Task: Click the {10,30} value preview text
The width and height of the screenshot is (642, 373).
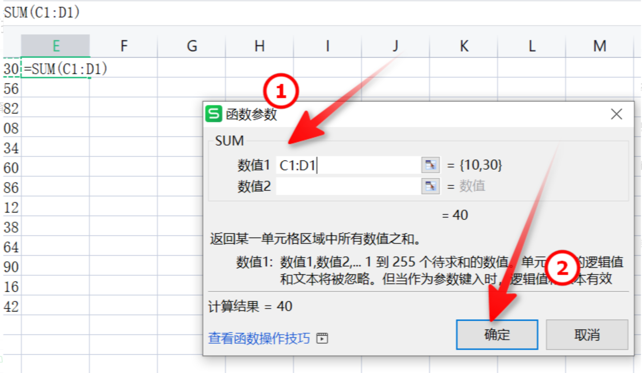Action: (480, 165)
